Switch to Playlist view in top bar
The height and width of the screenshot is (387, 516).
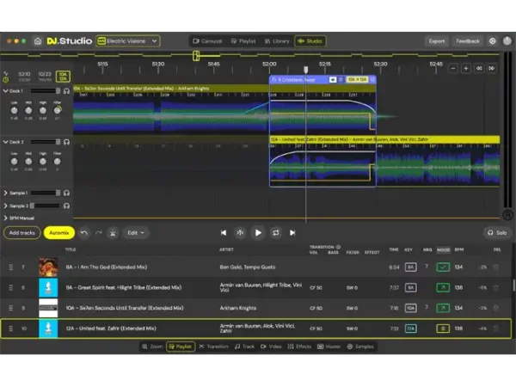[243, 41]
